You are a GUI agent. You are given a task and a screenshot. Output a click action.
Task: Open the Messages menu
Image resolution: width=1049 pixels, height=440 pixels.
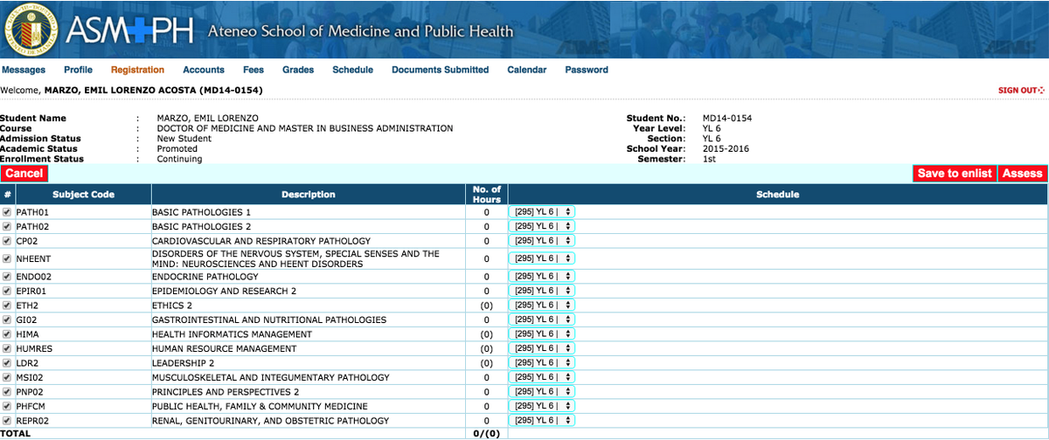24,70
